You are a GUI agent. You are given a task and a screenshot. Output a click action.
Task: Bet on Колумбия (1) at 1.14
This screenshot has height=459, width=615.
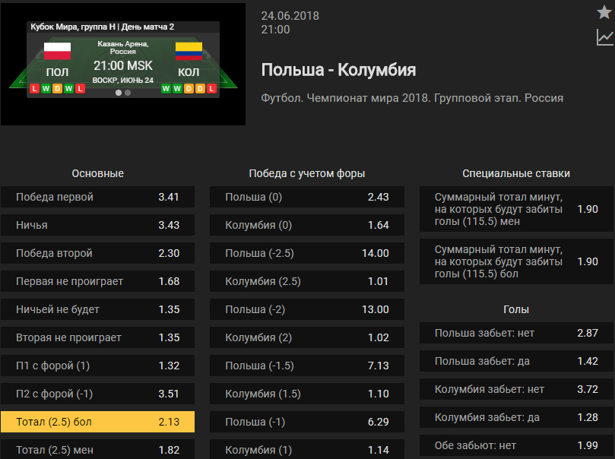coord(307,449)
